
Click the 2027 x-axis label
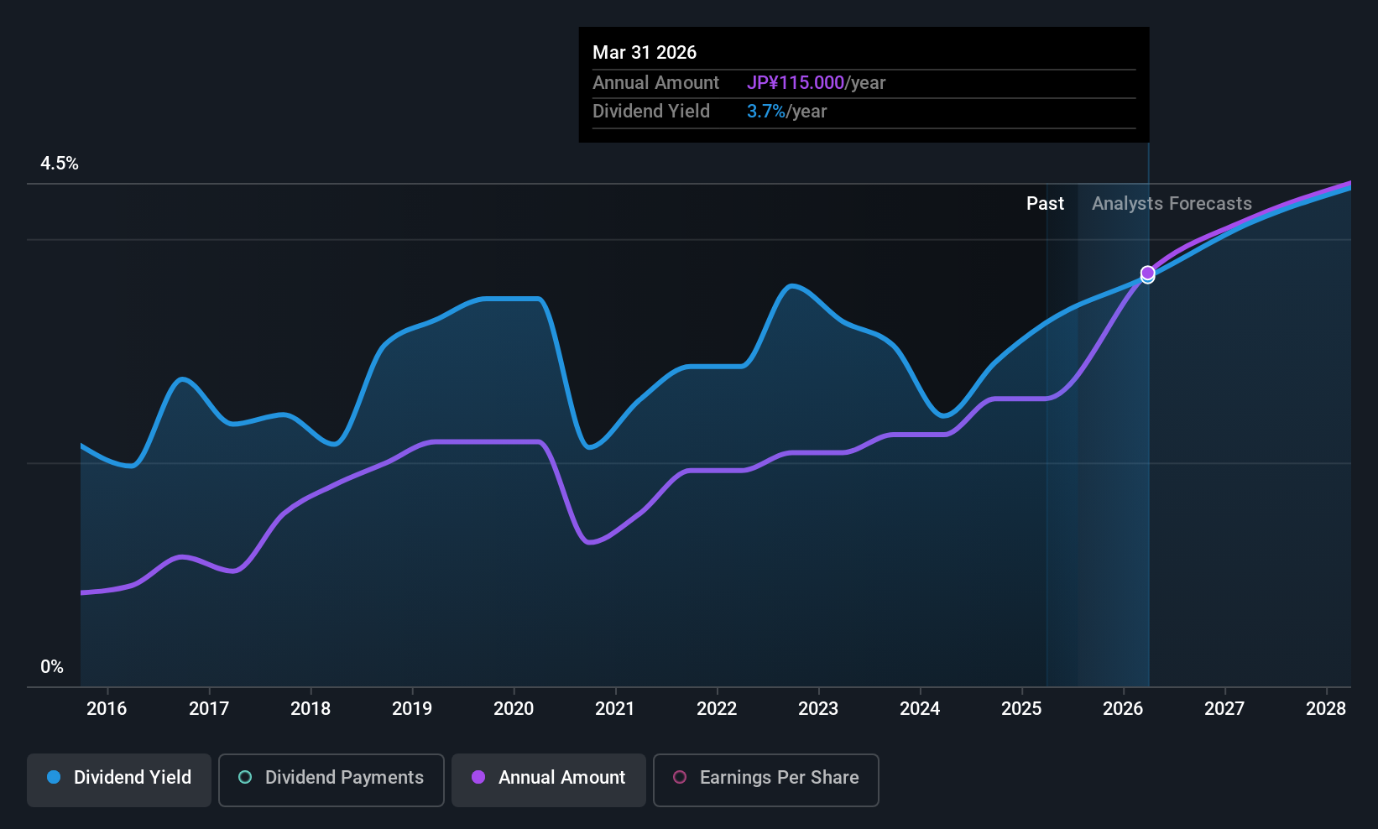click(x=1224, y=709)
